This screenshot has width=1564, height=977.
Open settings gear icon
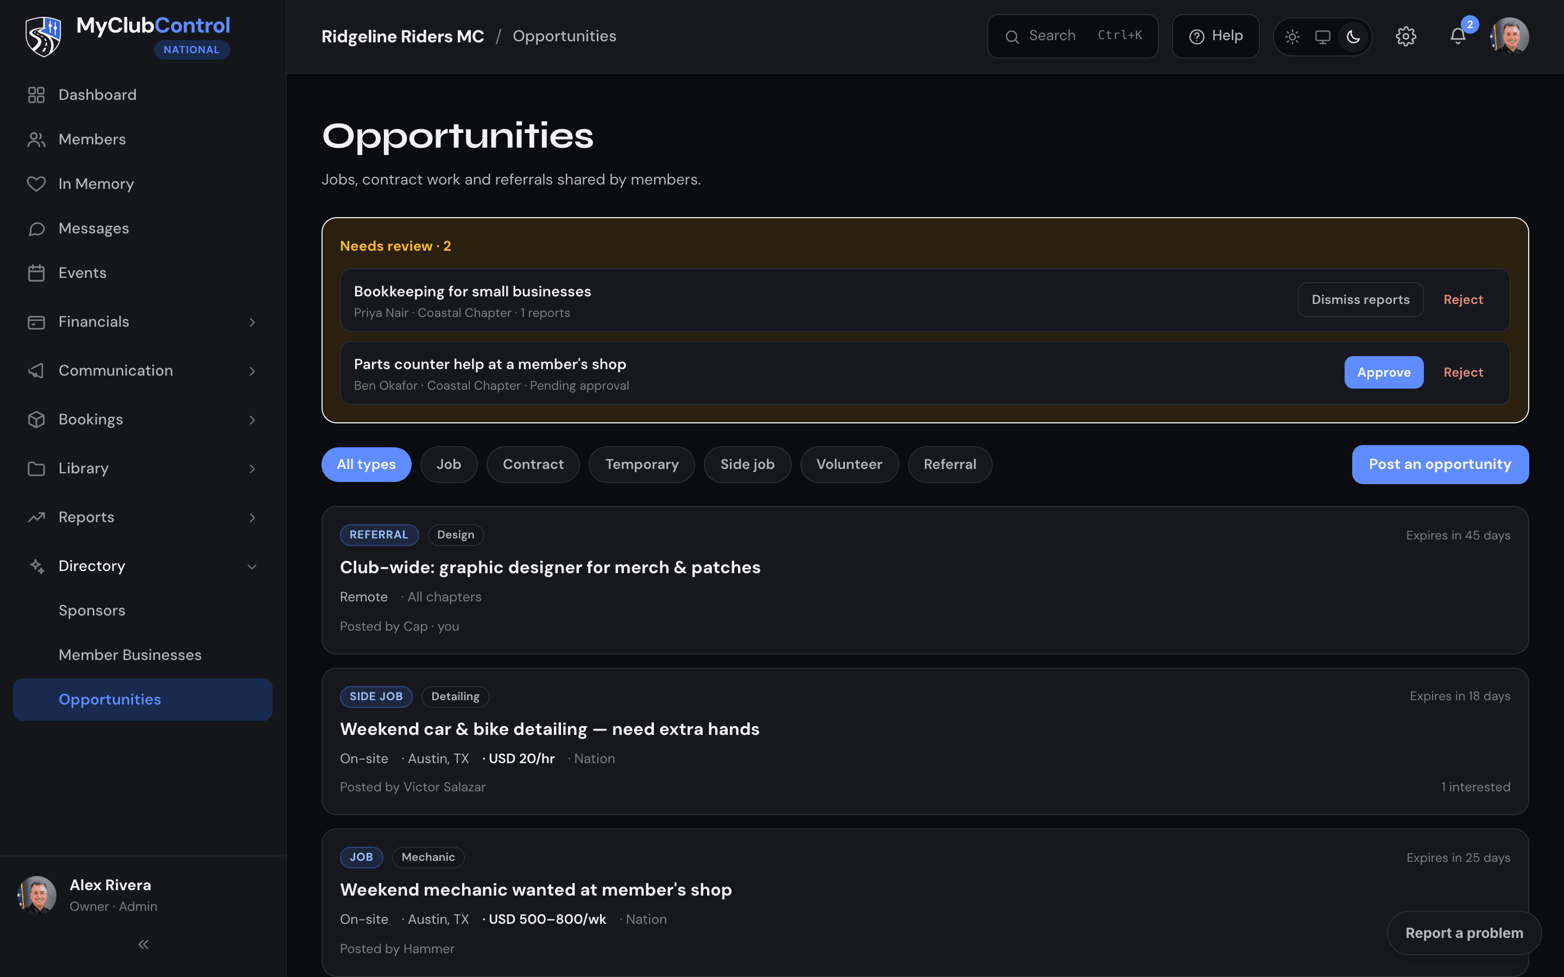[x=1405, y=36]
